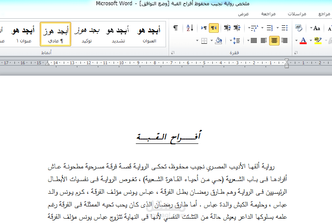Viewport: 332px width, 223px height.
Task: Apply paragraph shading paint bucket
Action: [218, 41]
